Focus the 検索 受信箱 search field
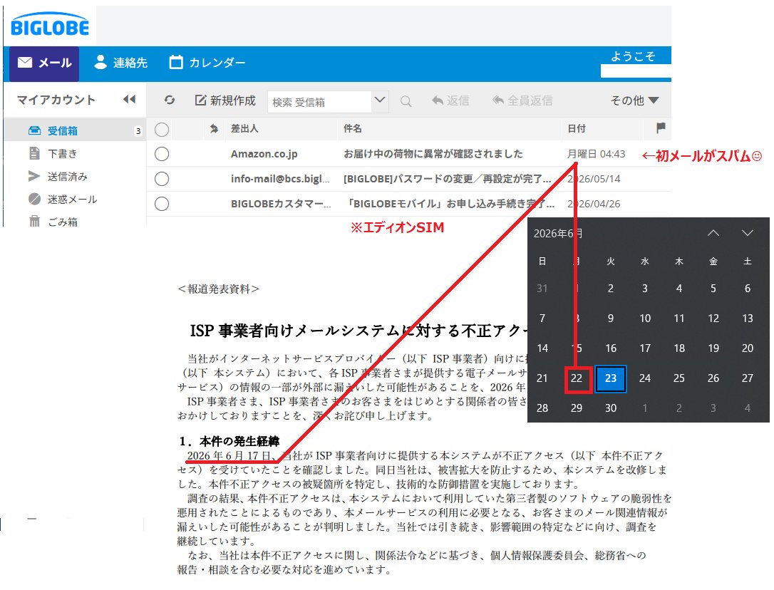This screenshot has height=590, width=774. coord(319,102)
